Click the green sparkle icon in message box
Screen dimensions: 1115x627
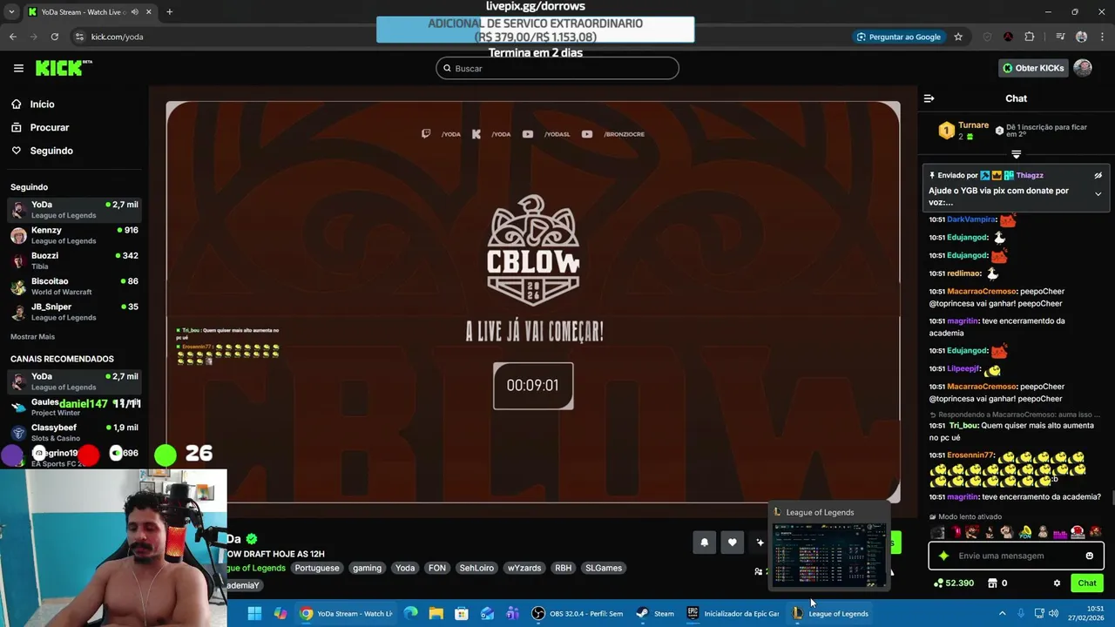click(943, 556)
